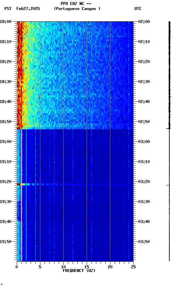Click the seismogram tick mark near 02:53 UTC
The width and height of the screenshot is (184, 288).
pos(168,129)
